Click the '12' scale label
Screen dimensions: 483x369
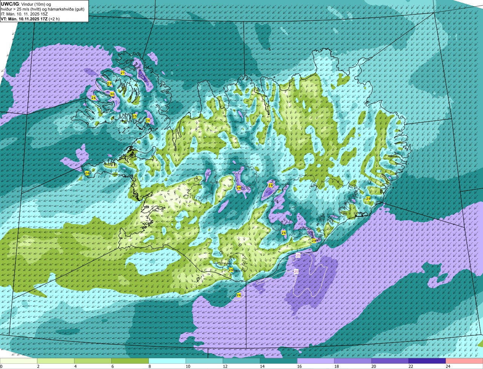(225, 366)
